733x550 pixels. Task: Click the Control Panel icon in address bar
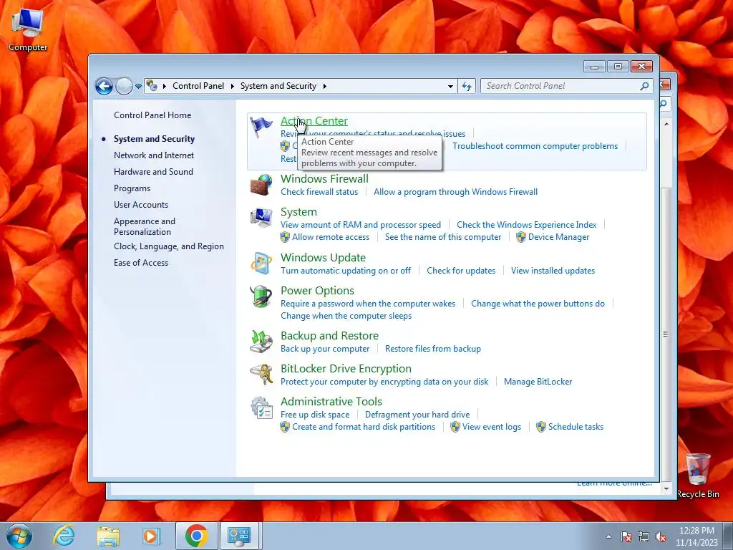pyautogui.click(x=152, y=86)
